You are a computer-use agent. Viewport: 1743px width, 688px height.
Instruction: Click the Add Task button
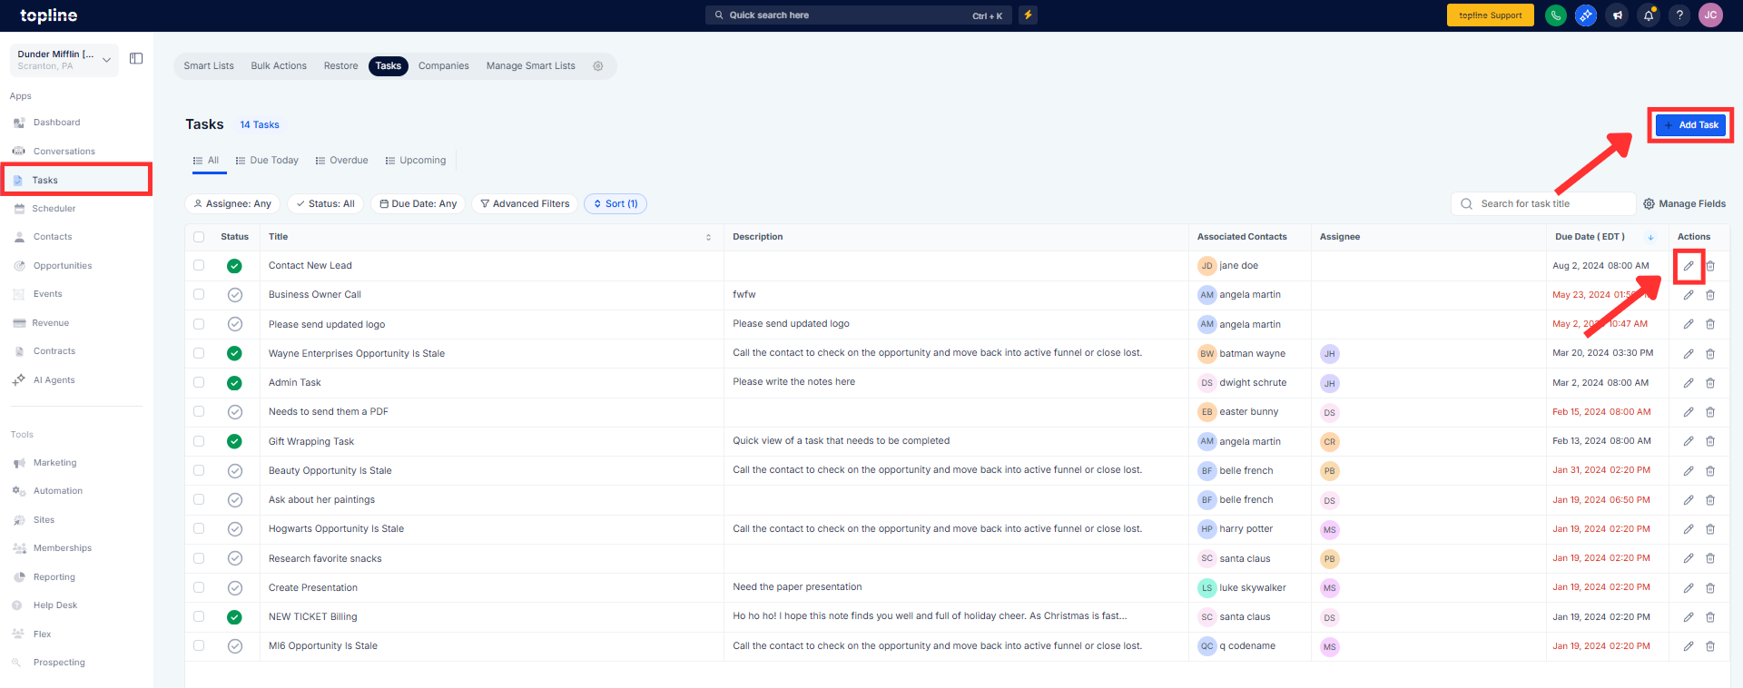[x=1689, y=125]
